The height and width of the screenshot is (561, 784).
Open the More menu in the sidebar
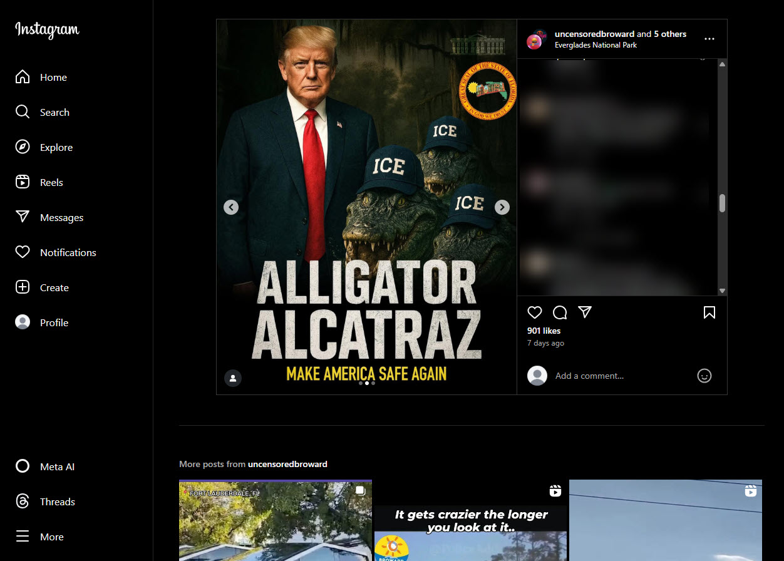point(51,536)
